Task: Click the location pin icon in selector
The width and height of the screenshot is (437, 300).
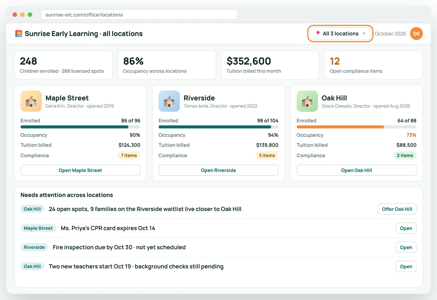Action: tap(318, 33)
